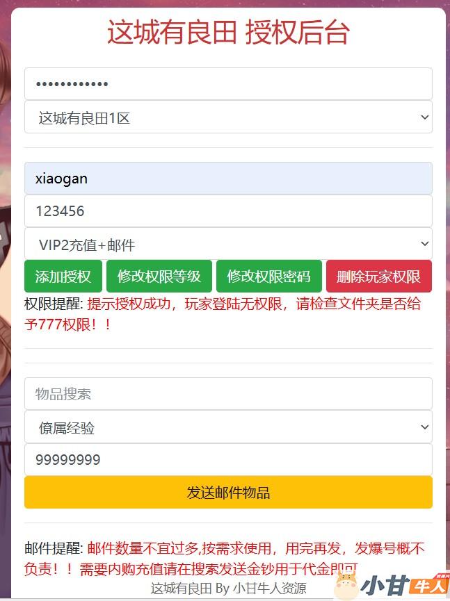The width and height of the screenshot is (450, 601).
Task: Click the 修改权限等级 button
Action: click(x=159, y=277)
